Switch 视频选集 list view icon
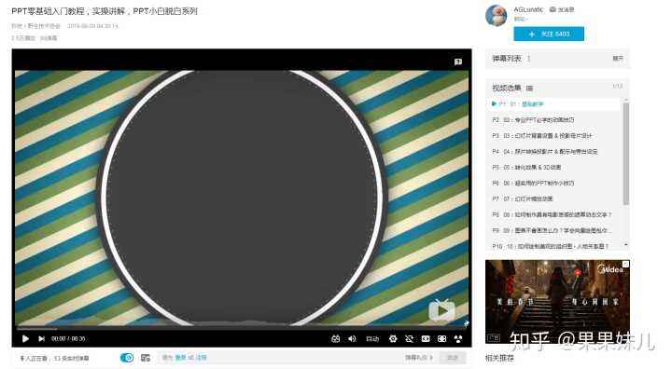This screenshot has height=369, width=672. (x=530, y=89)
